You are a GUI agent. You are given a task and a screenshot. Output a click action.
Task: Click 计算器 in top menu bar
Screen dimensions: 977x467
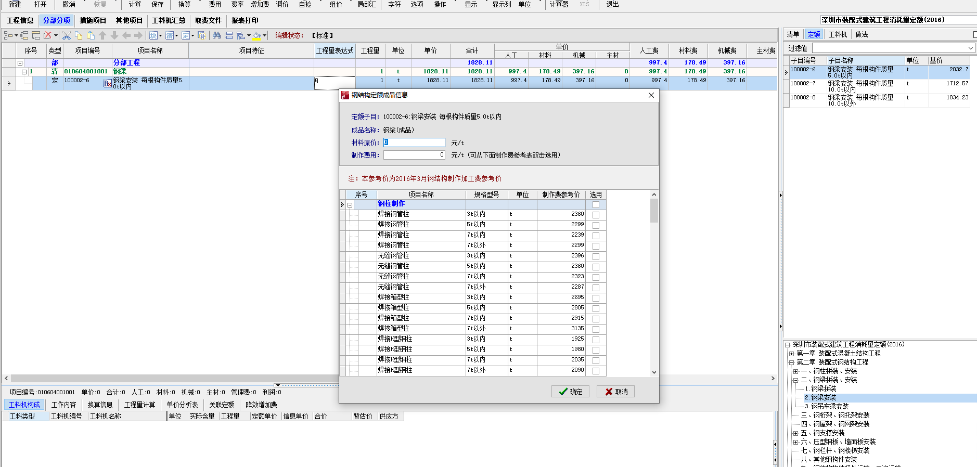(x=559, y=4)
